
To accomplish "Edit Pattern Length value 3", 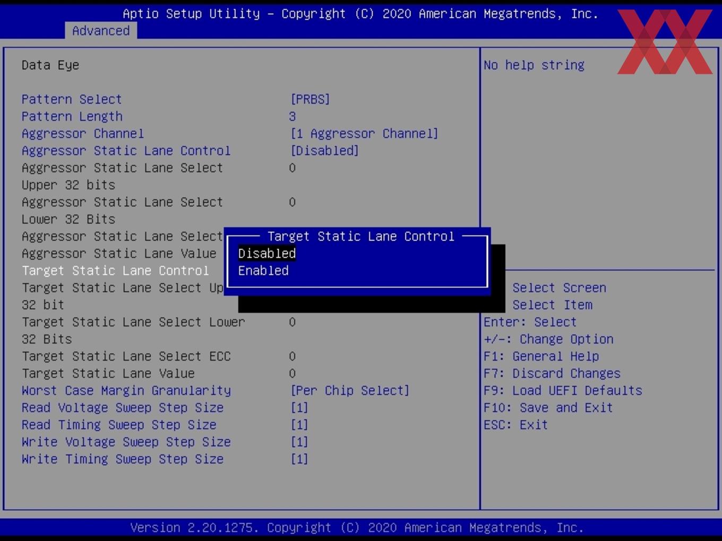I will click(293, 116).
